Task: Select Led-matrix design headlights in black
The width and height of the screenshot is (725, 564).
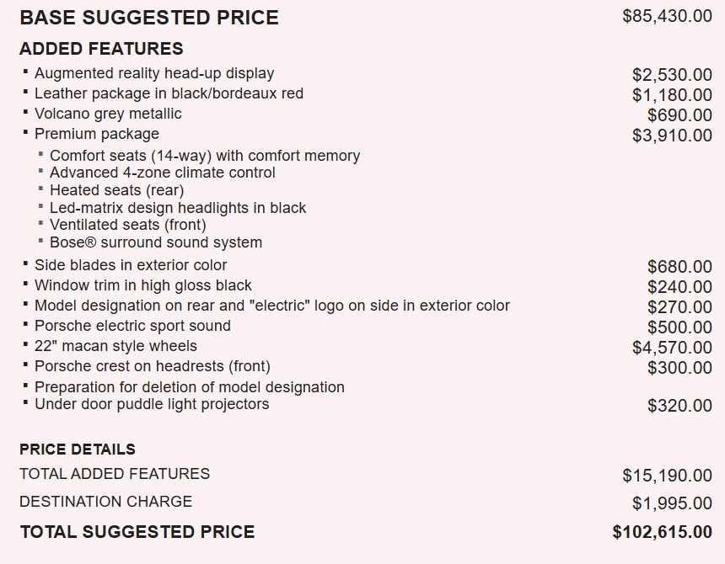Action: pos(178,208)
